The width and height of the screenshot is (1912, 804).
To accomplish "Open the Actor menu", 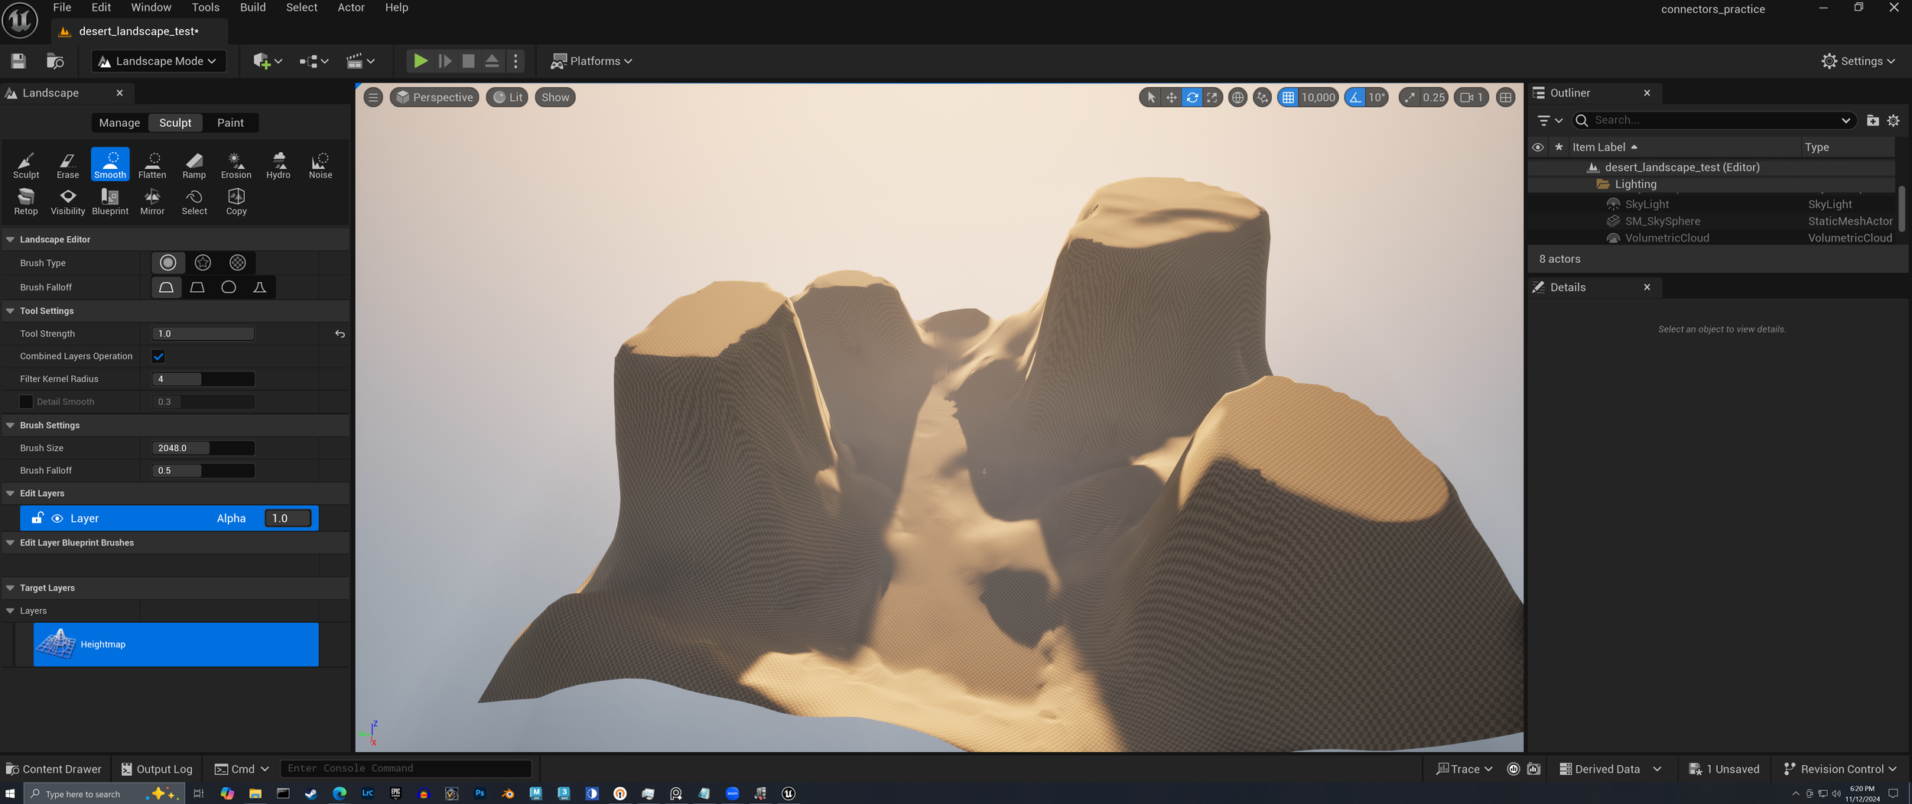I will [351, 8].
